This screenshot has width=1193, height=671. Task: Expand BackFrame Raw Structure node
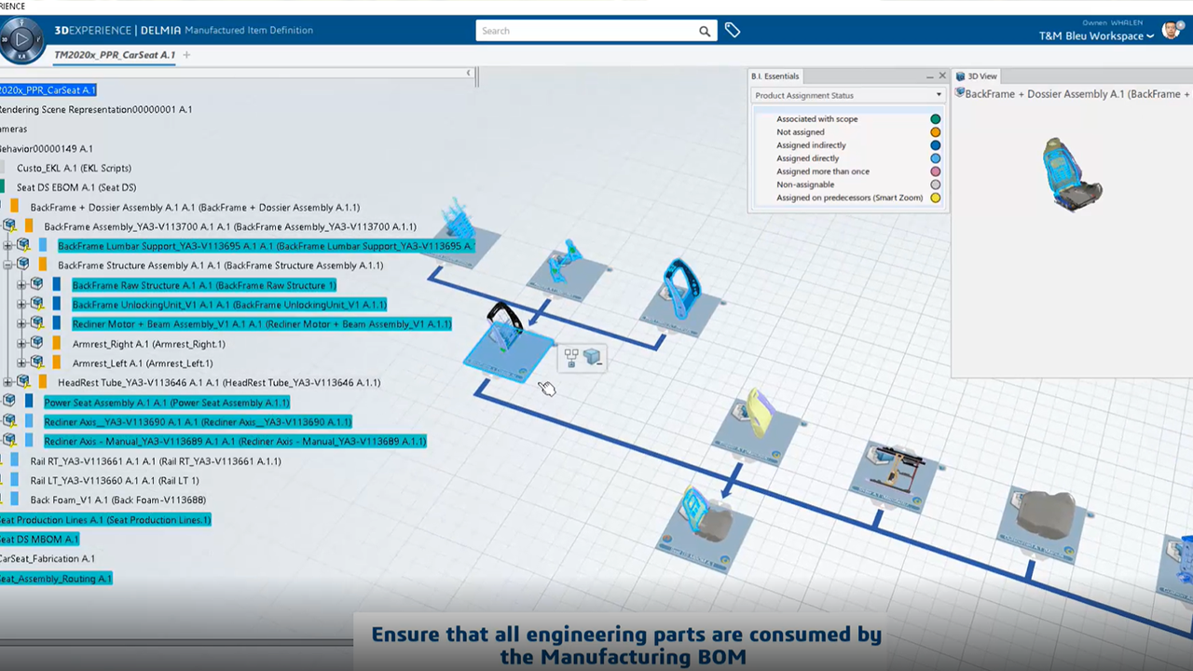pos(21,285)
